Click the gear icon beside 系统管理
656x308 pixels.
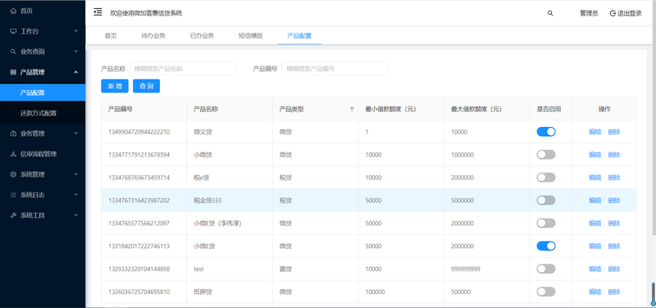13,174
